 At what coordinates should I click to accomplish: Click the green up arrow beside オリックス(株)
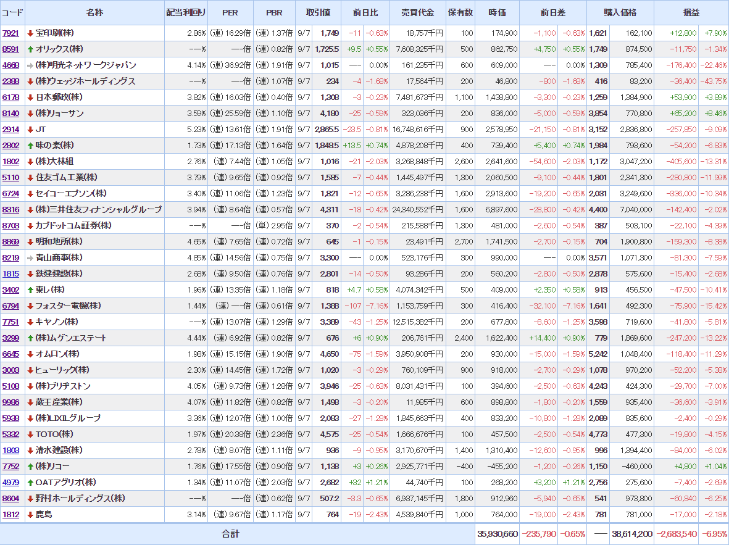pyautogui.click(x=30, y=49)
